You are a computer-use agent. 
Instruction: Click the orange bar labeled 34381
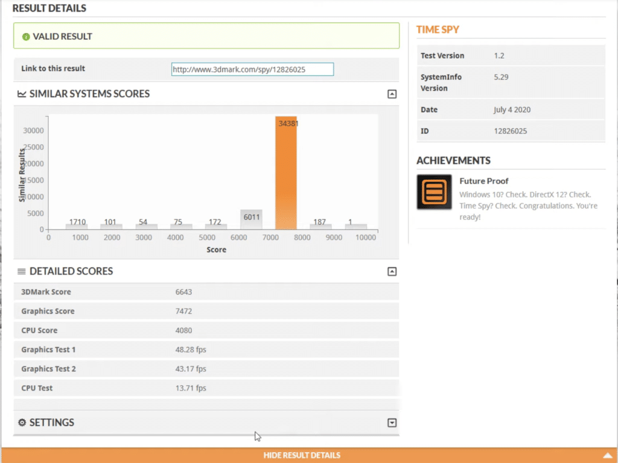coord(286,175)
